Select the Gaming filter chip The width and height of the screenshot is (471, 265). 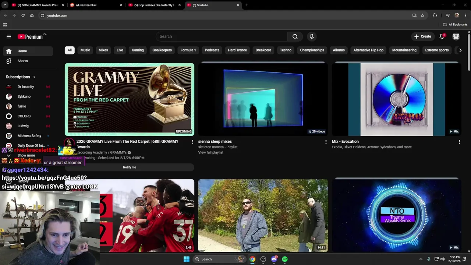tap(138, 50)
